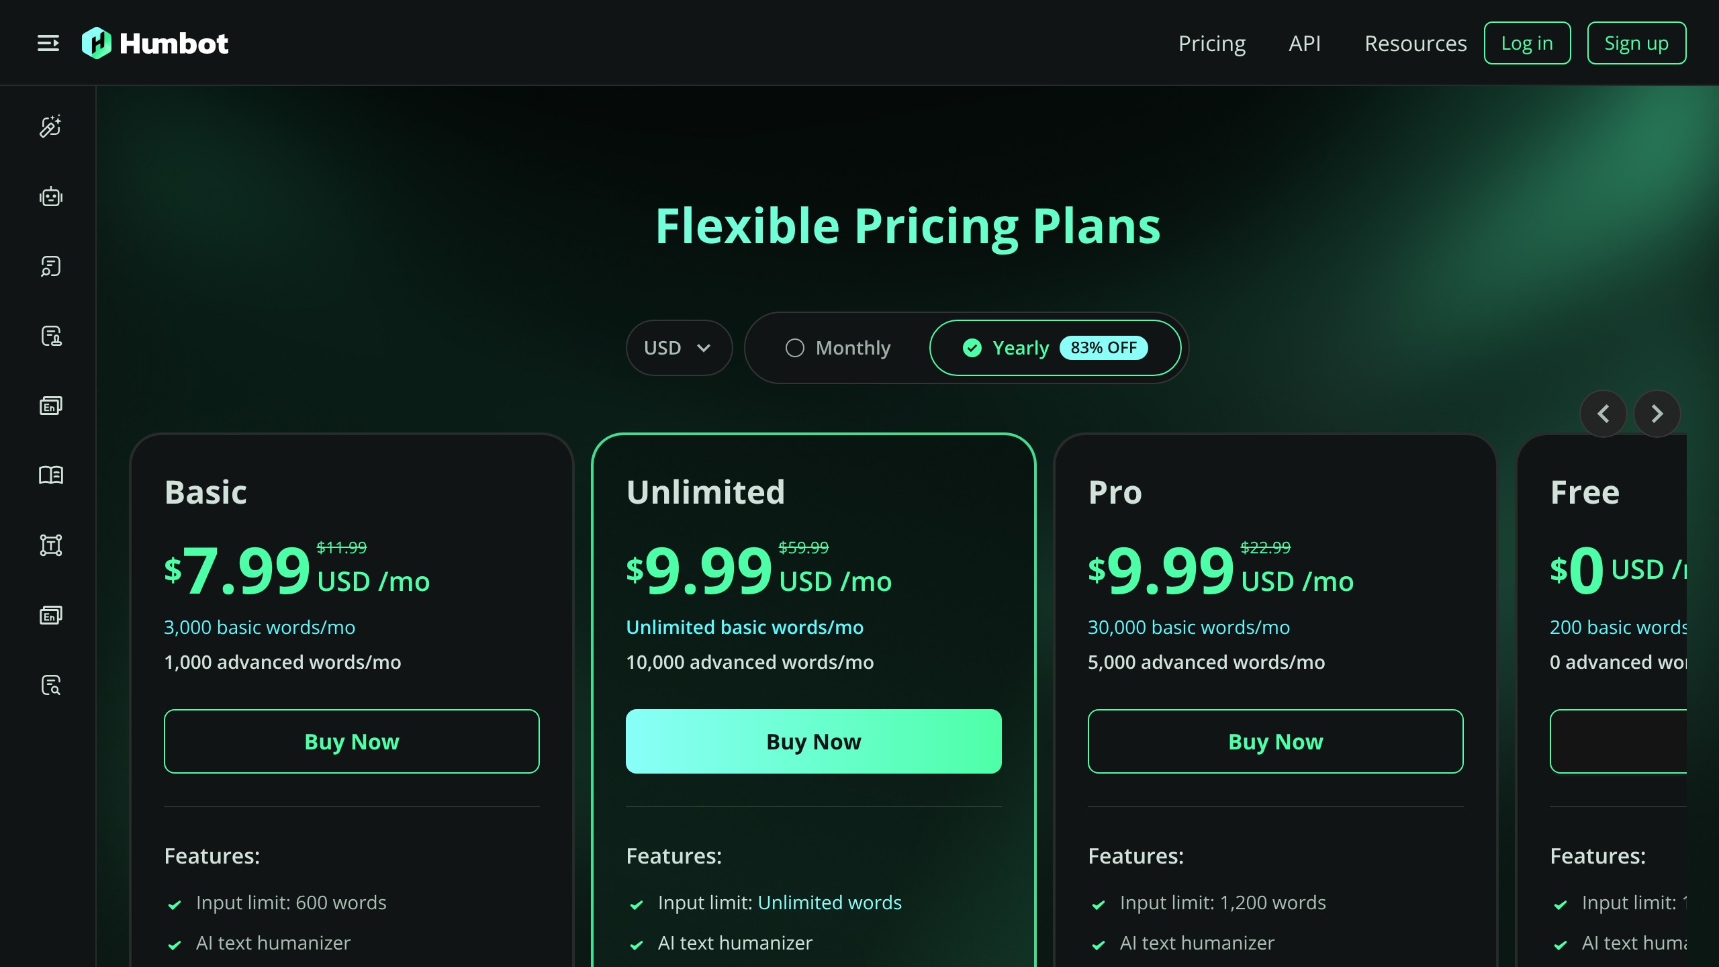Open the USD currency dropdown
1719x967 pixels.
(679, 347)
